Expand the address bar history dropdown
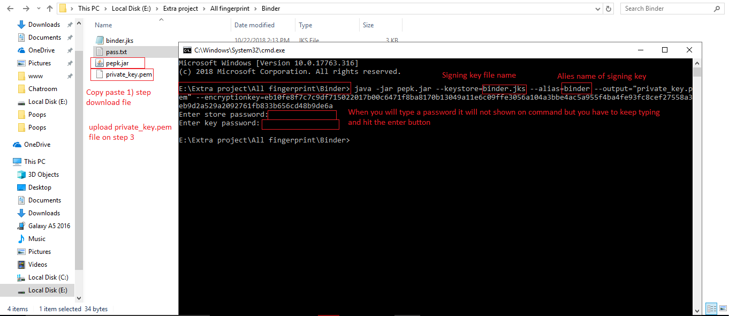729x316 pixels. [597, 9]
